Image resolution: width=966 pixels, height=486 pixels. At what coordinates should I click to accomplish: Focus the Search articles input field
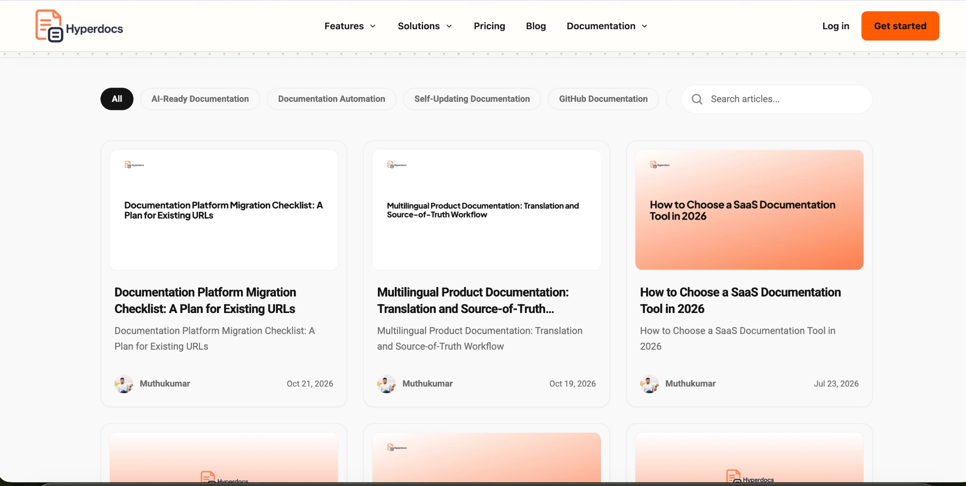coord(777,99)
